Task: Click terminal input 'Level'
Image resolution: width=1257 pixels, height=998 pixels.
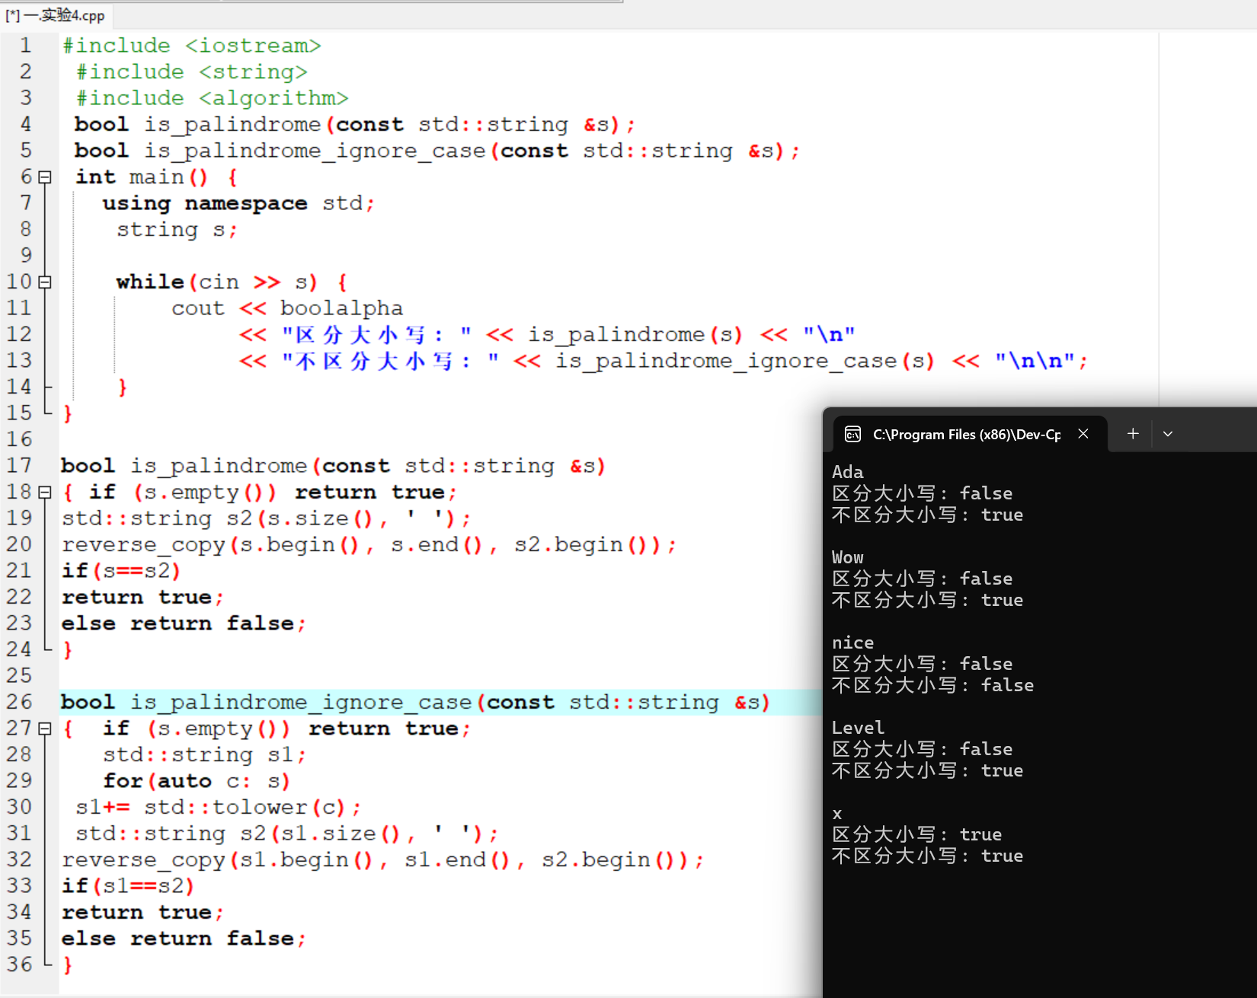Action: click(859, 728)
